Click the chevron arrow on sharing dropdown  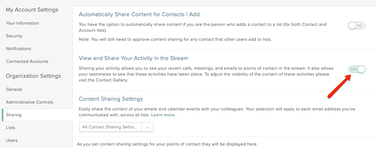147,127
